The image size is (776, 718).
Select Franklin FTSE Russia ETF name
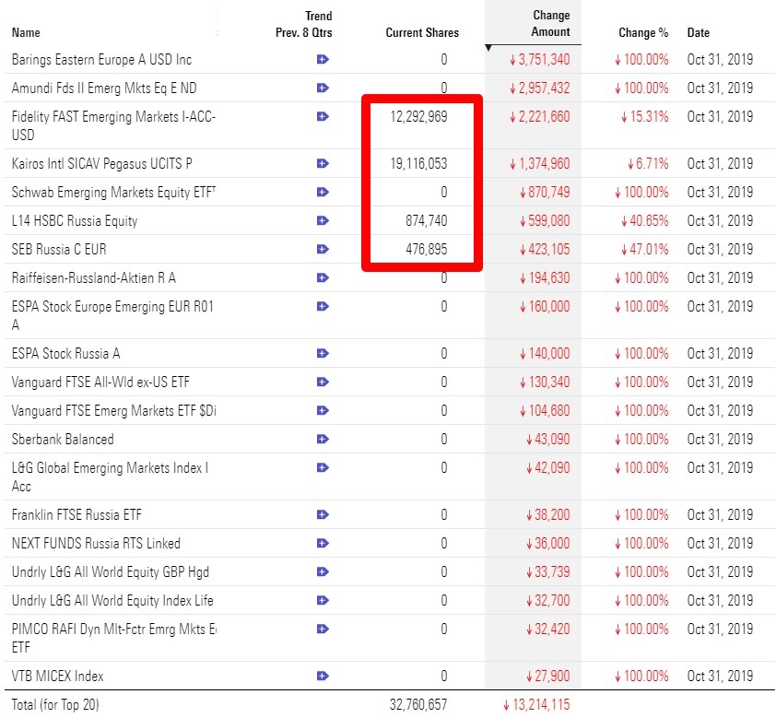tap(76, 515)
